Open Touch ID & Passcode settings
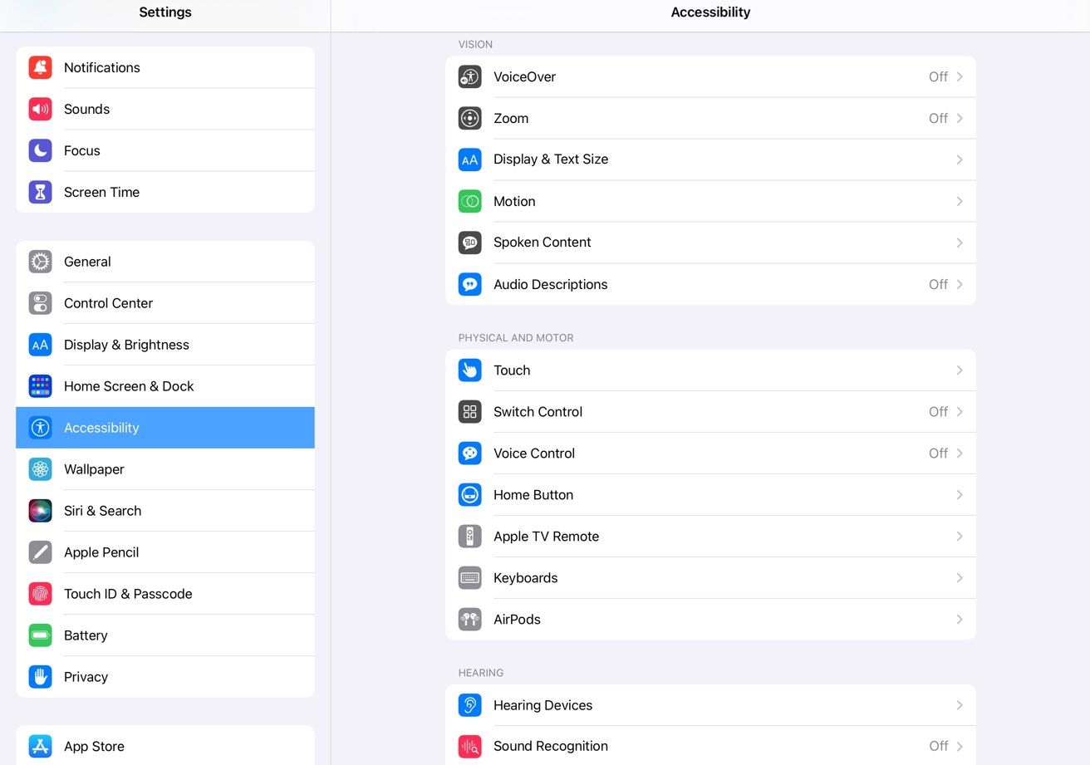Image resolution: width=1090 pixels, height=765 pixels. tap(165, 594)
